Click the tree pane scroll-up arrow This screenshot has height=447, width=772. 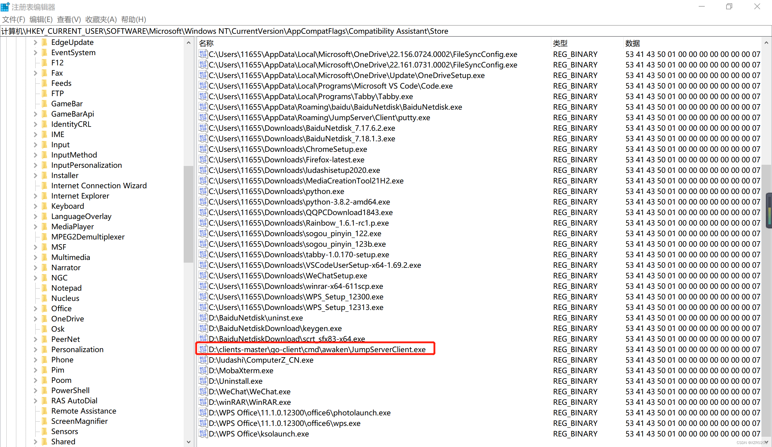[188, 43]
